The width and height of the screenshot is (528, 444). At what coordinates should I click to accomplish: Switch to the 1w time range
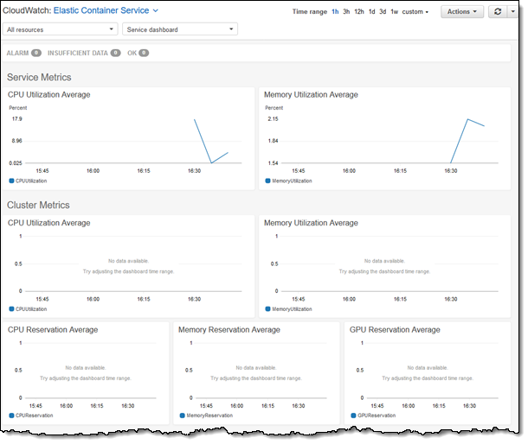pos(395,12)
